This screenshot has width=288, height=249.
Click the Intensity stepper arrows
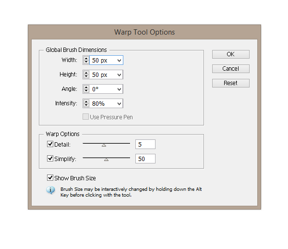pos(86,103)
